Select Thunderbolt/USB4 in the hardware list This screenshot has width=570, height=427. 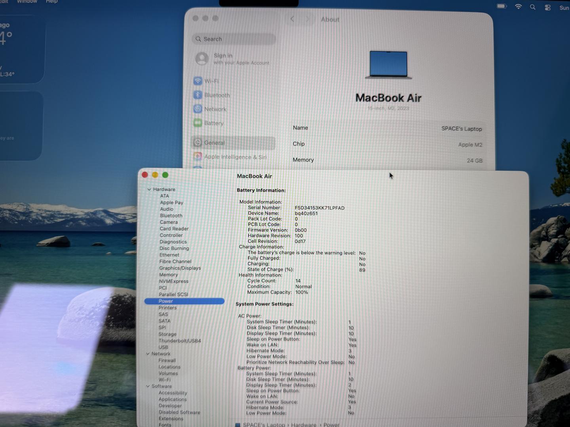[180, 341]
